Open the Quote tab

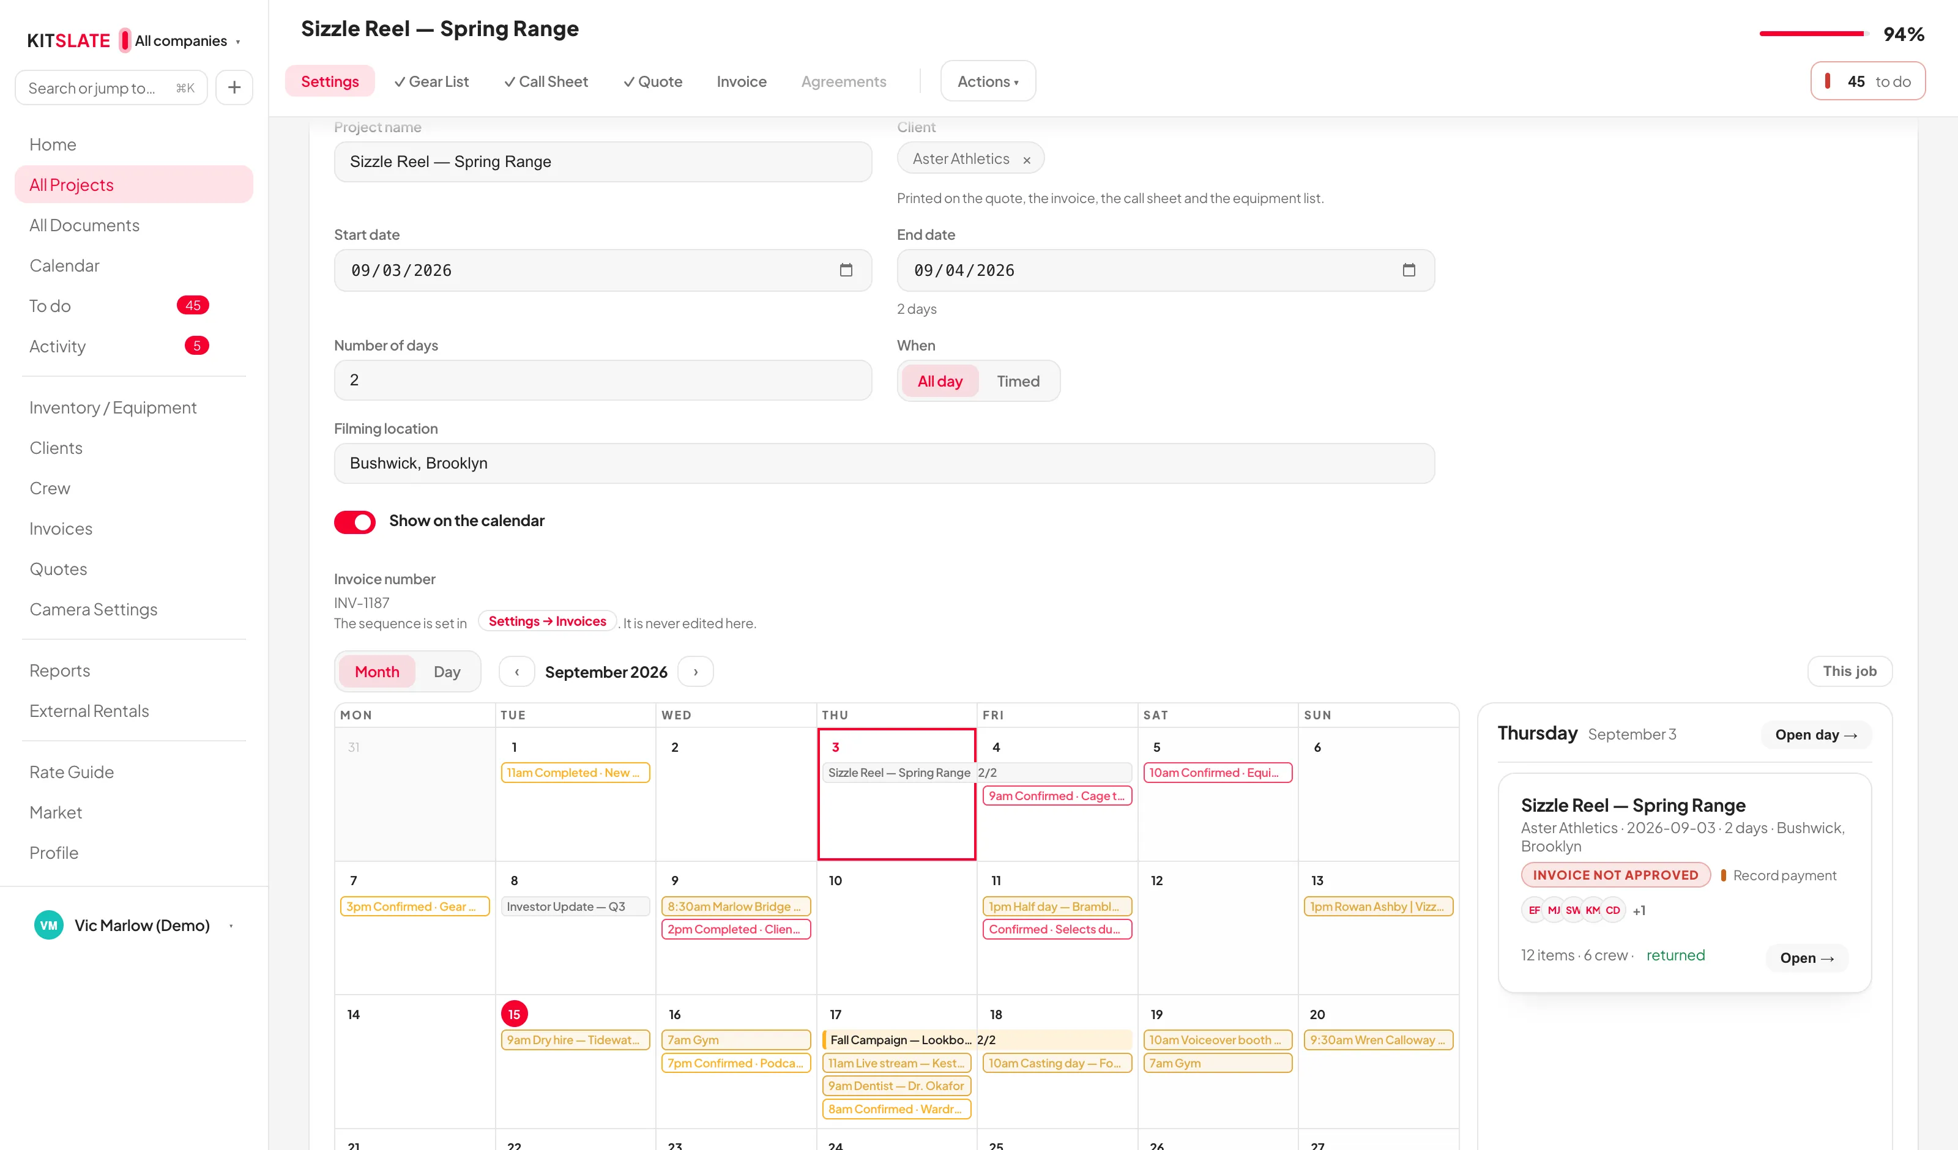coord(653,81)
